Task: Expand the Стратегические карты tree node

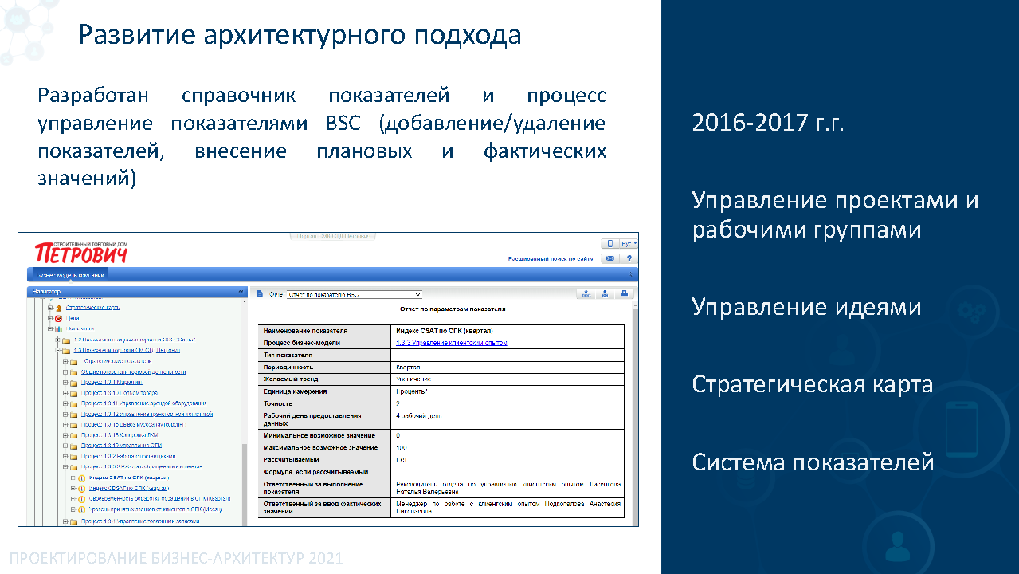Action: (x=50, y=307)
